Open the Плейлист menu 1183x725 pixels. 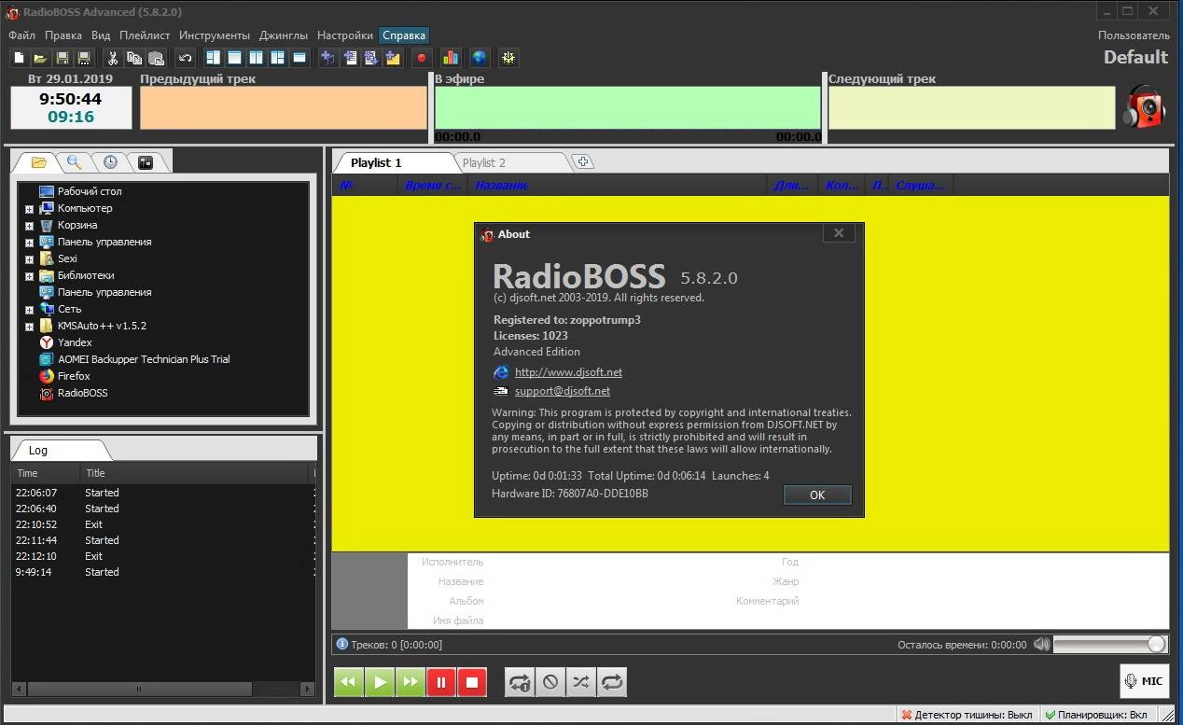click(x=145, y=35)
